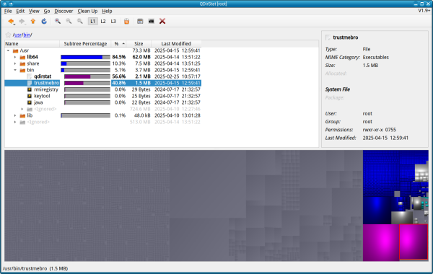The width and height of the screenshot is (433, 274).
Task: Move selection to trash icon
Action: (x=126, y=21)
